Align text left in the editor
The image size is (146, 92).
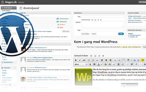[102, 60]
